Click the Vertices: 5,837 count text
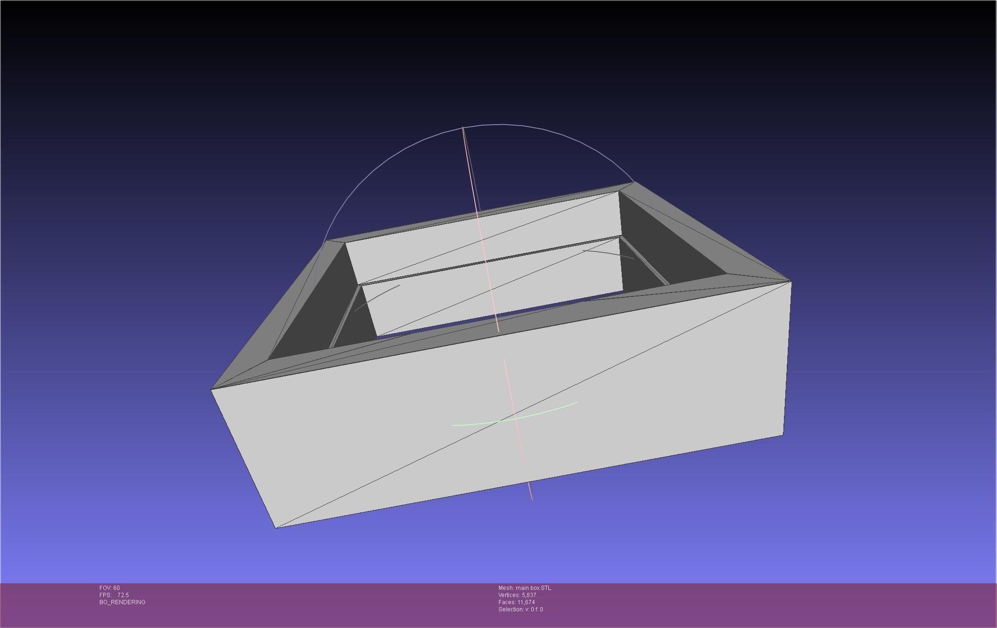This screenshot has width=997, height=628. 517,595
